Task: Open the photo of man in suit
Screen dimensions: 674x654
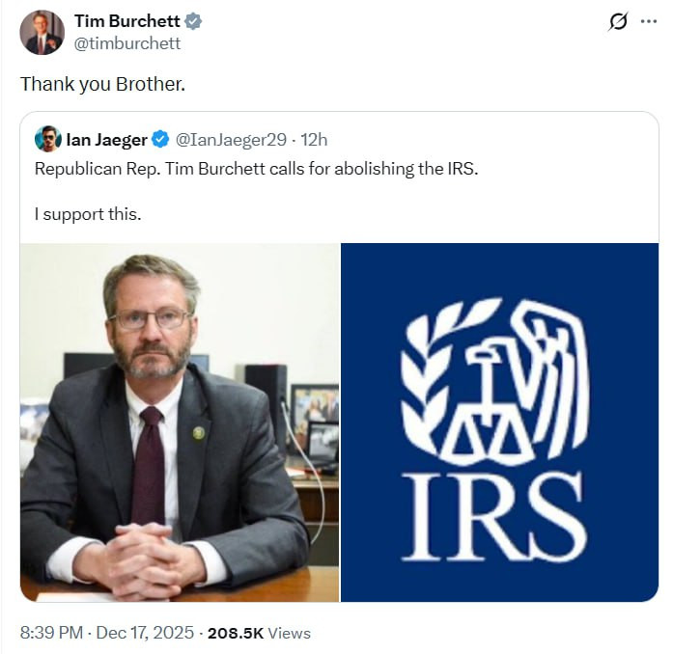Action: click(180, 422)
